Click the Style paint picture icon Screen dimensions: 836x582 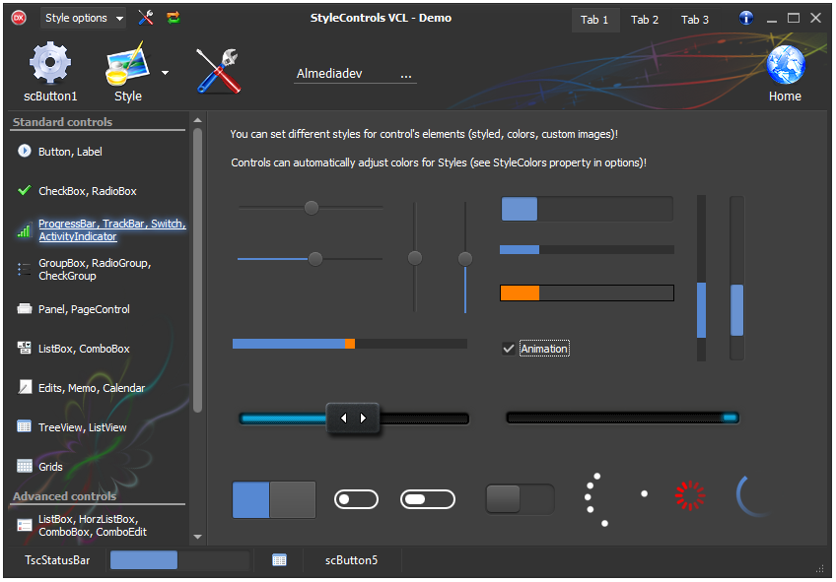point(127,64)
